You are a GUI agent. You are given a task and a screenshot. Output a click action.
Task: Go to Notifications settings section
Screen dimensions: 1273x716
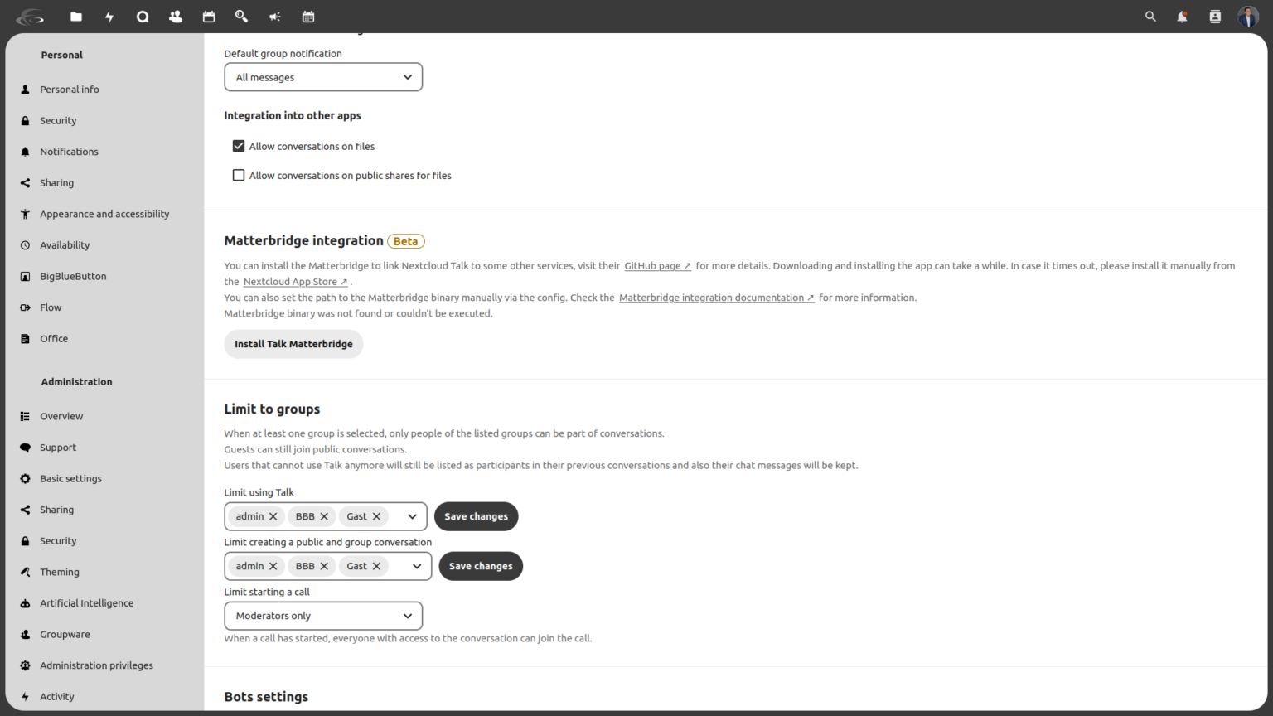(x=69, y=151)
